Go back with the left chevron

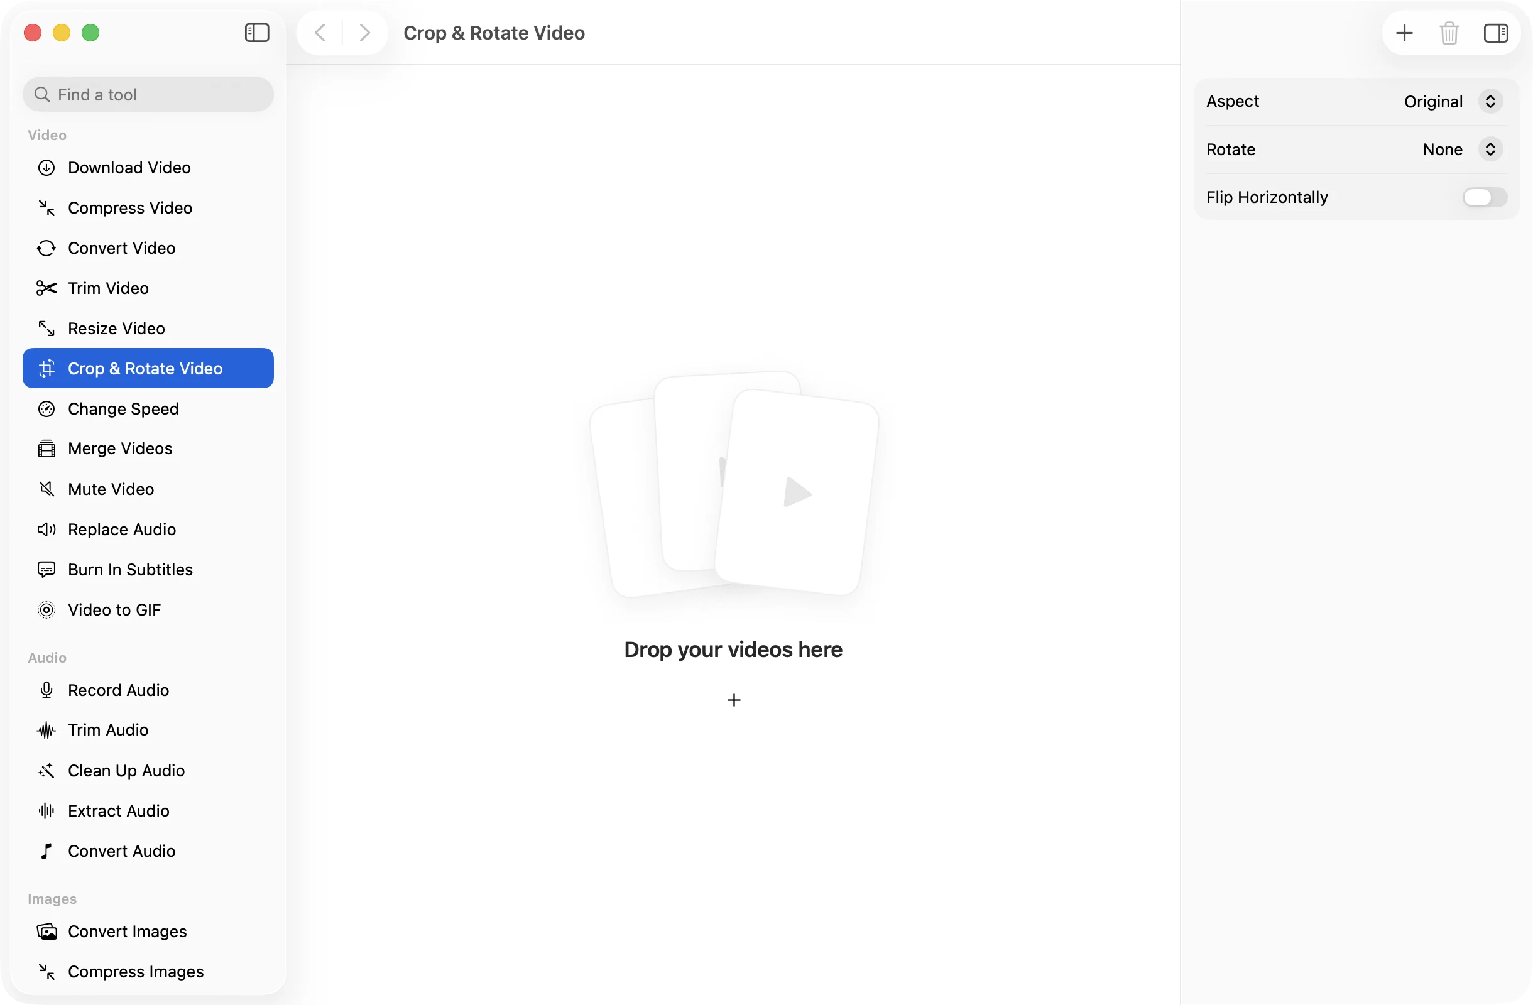coord(320,33)
